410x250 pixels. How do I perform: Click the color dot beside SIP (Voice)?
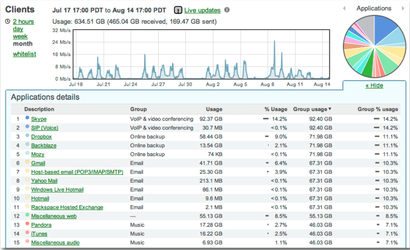27,126
